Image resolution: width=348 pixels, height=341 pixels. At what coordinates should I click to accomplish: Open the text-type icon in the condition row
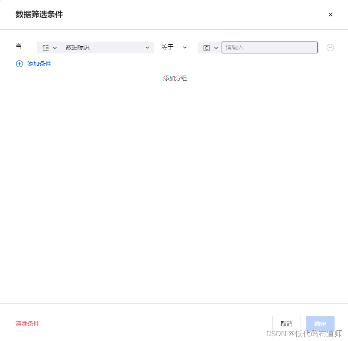click(45, 47)
